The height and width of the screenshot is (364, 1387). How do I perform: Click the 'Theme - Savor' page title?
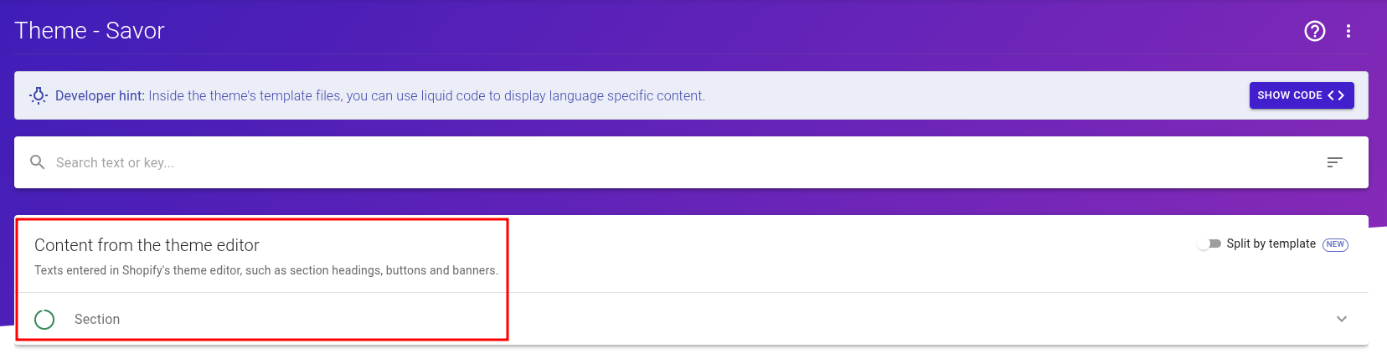[x=90, y=31]
